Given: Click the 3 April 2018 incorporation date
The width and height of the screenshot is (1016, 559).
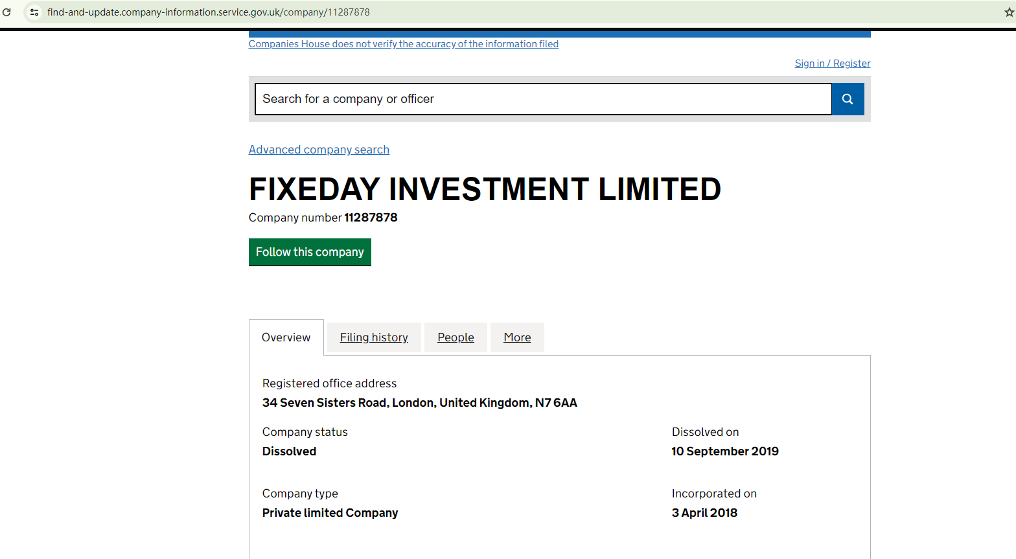Looking at the screenshot, I should 704,513.
